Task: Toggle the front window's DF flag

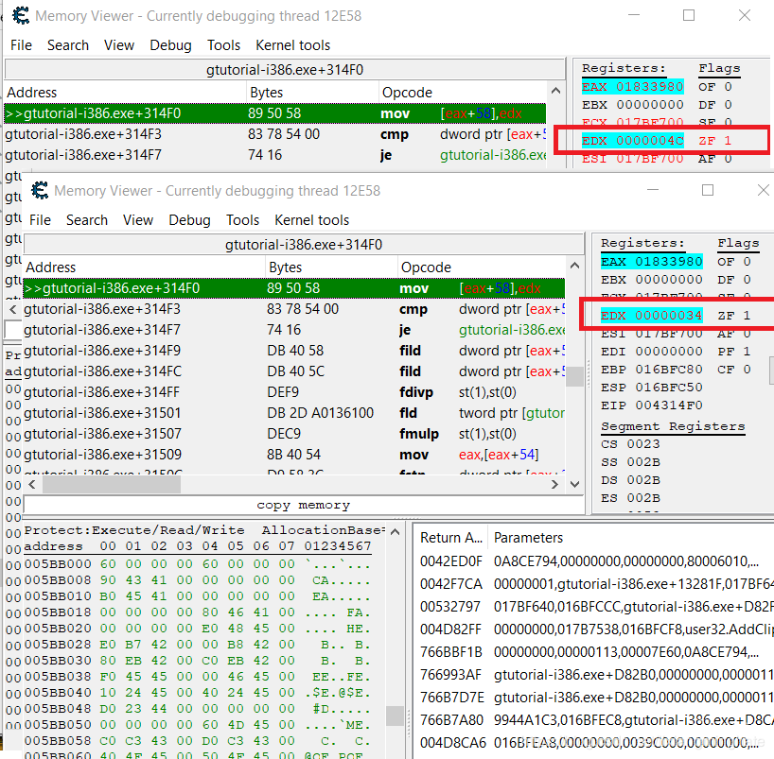Action: pos(734,280)
